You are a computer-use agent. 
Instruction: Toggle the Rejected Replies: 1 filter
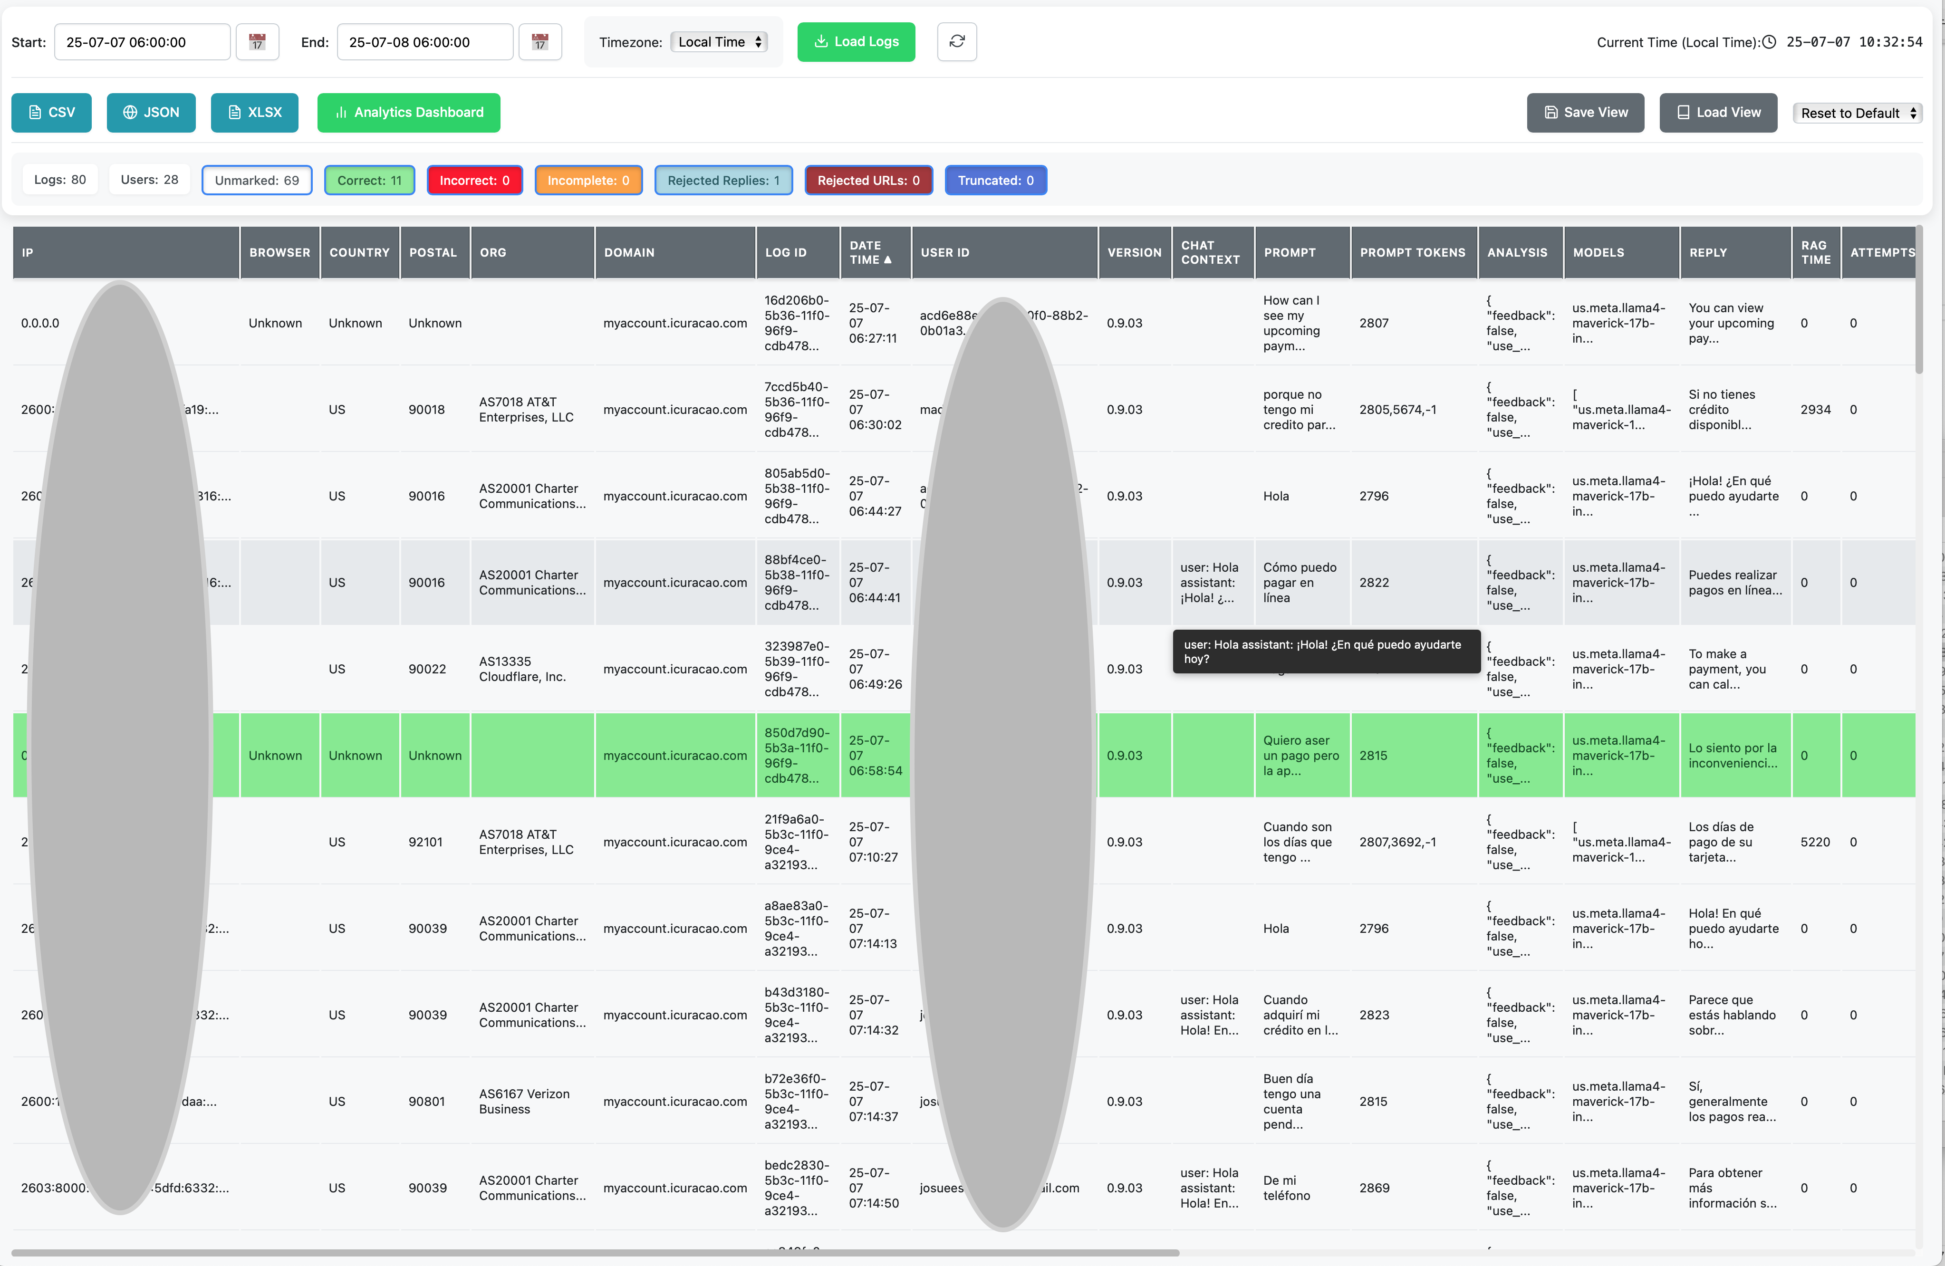click(x=723, y=181)
